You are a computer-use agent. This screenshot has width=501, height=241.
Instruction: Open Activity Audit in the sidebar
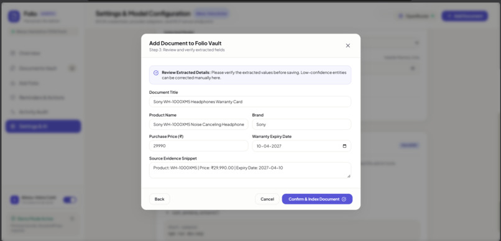click(x=43, y=112)
